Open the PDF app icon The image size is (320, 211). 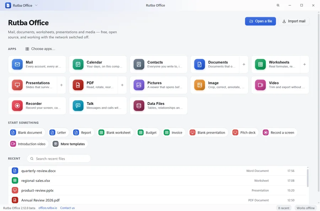[x=78, y=85]
